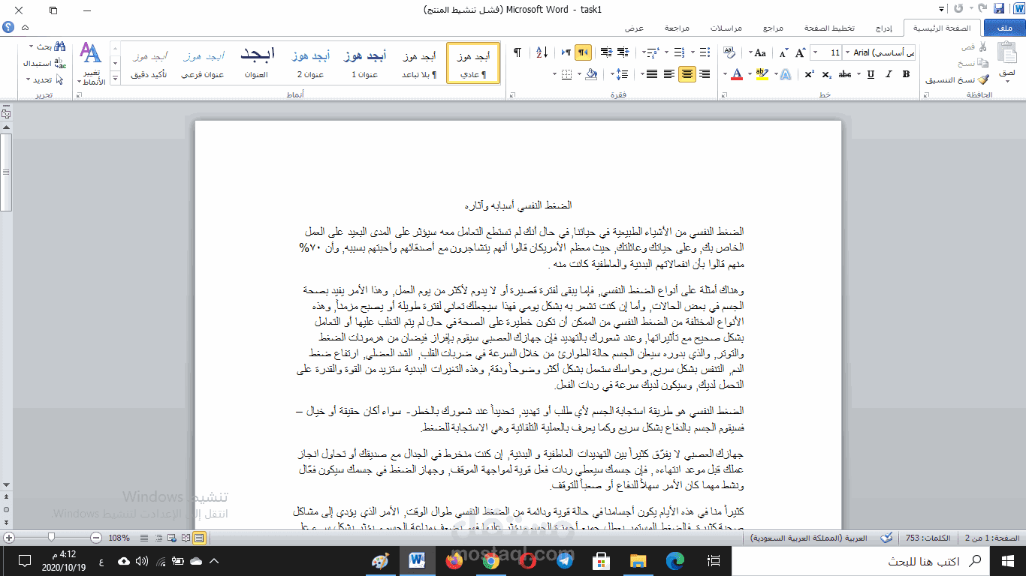Switch to the مراجعة (Review) ribbon tab
The height and width of the screenshot is (576, 1026).
677,27
